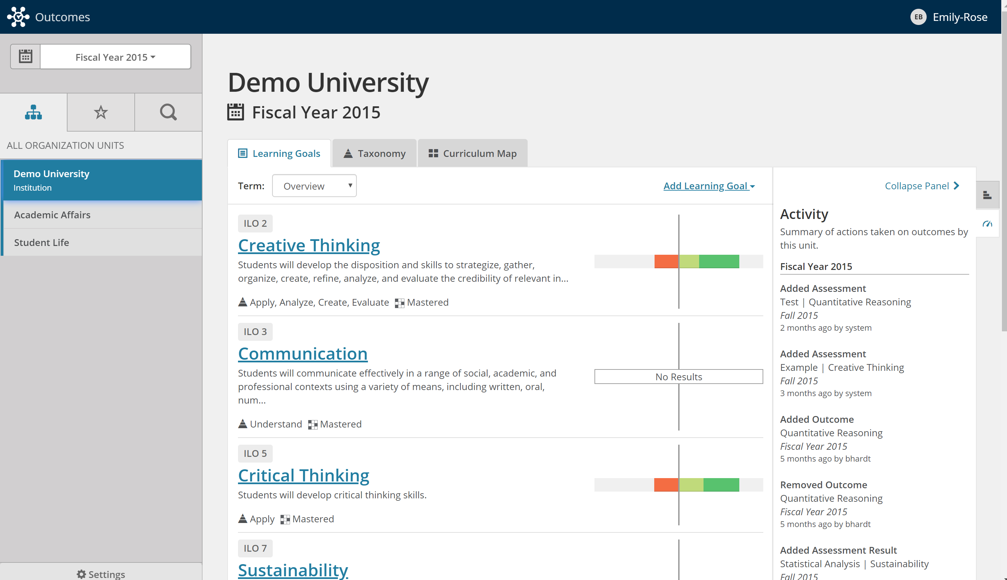Open the Sustainability goal link
This screenshot has width=1007, height=580.
[x=293, y=571]
